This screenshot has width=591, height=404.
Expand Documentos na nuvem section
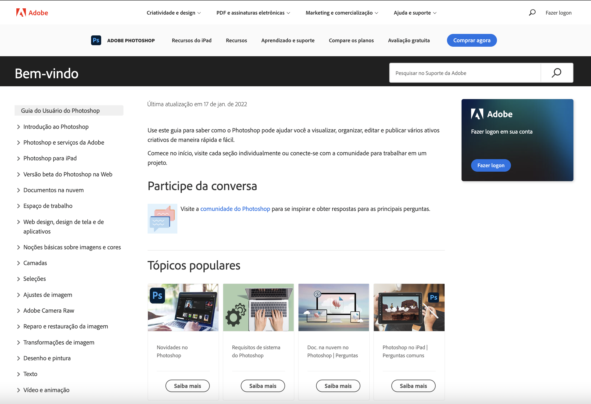click(x=50, y=190)
